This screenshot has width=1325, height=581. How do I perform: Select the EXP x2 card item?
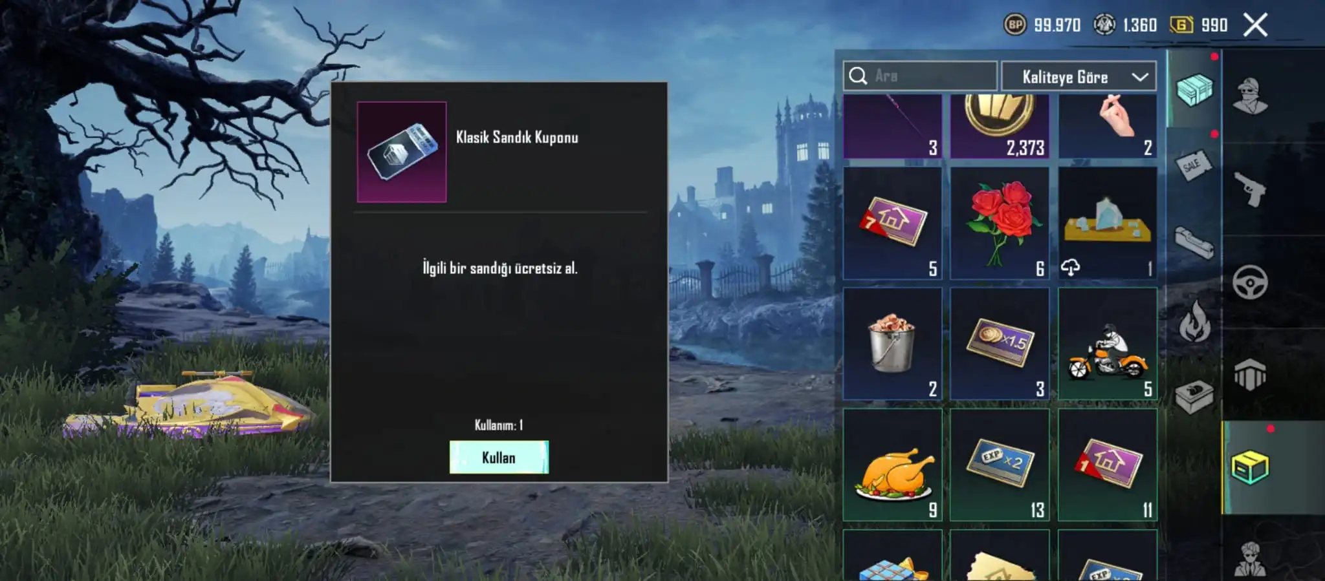(x=1000, y=465)
